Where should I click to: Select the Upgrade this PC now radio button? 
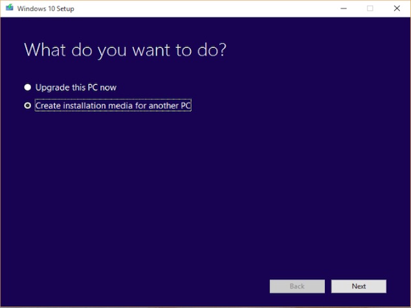pos(28,87)
